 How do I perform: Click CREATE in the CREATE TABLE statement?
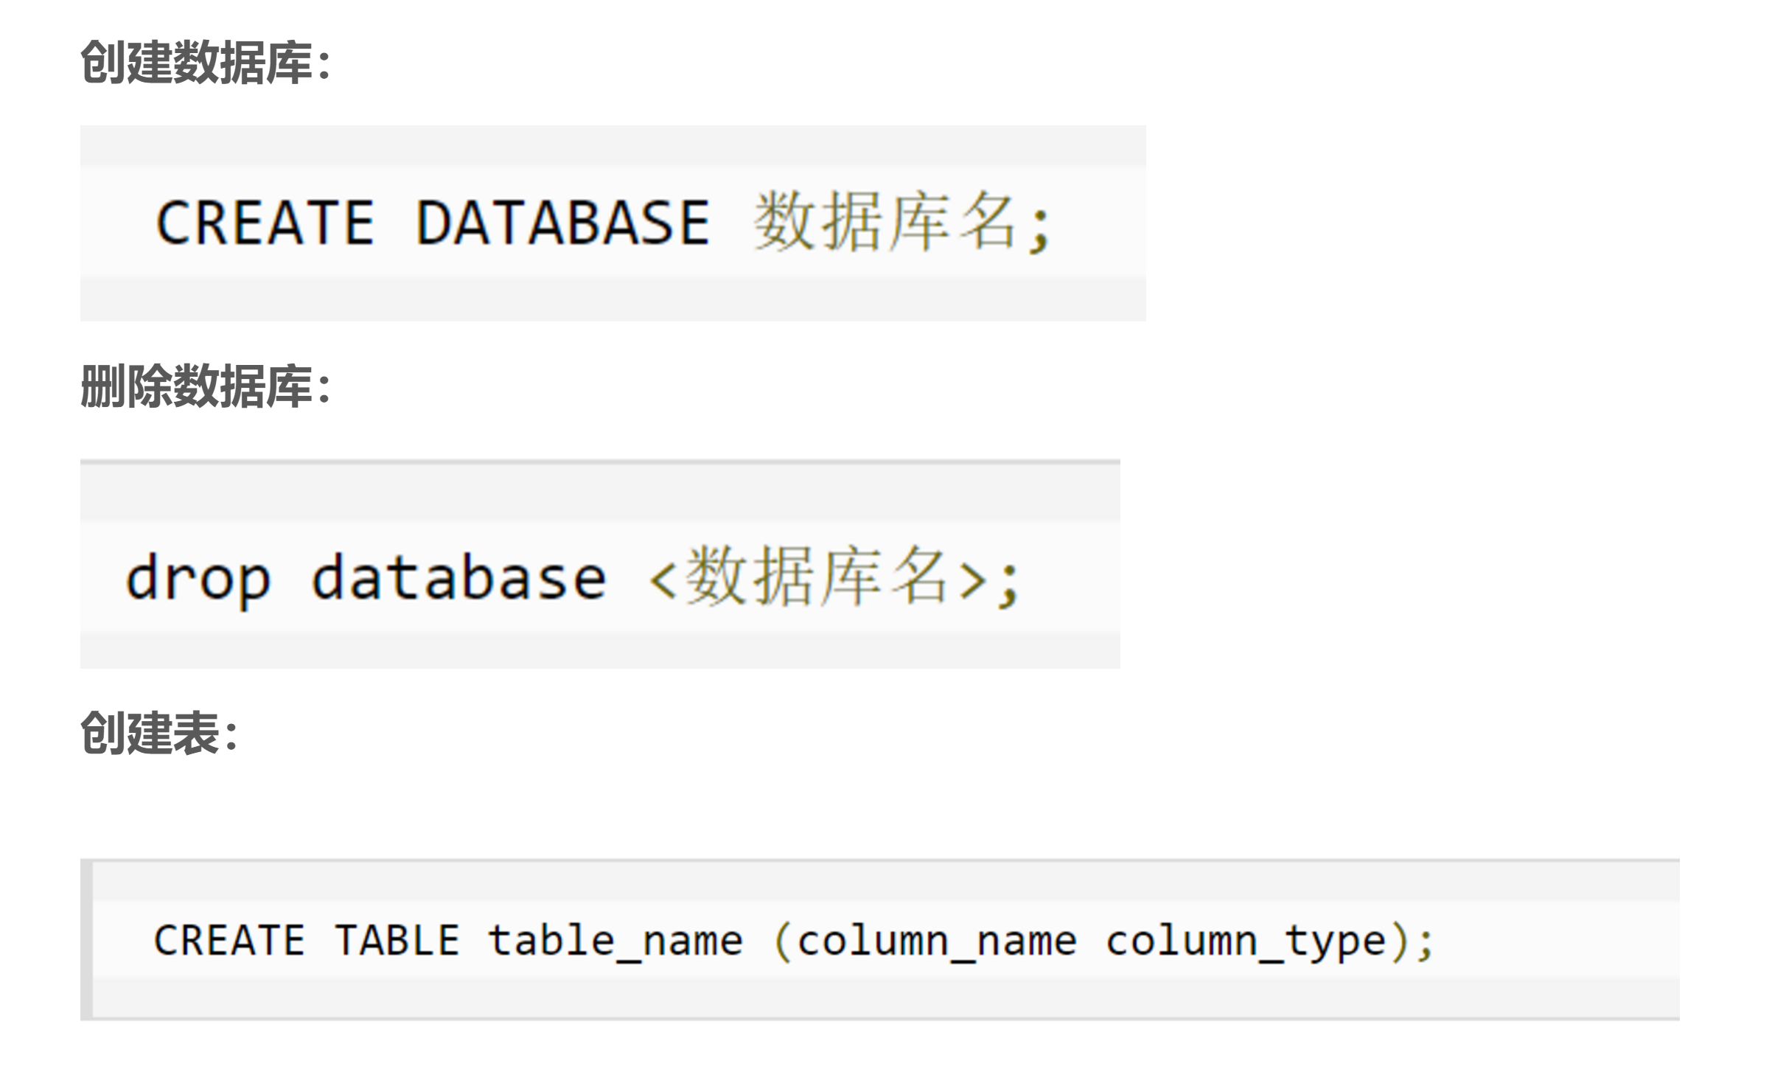[x=229, y=941]
